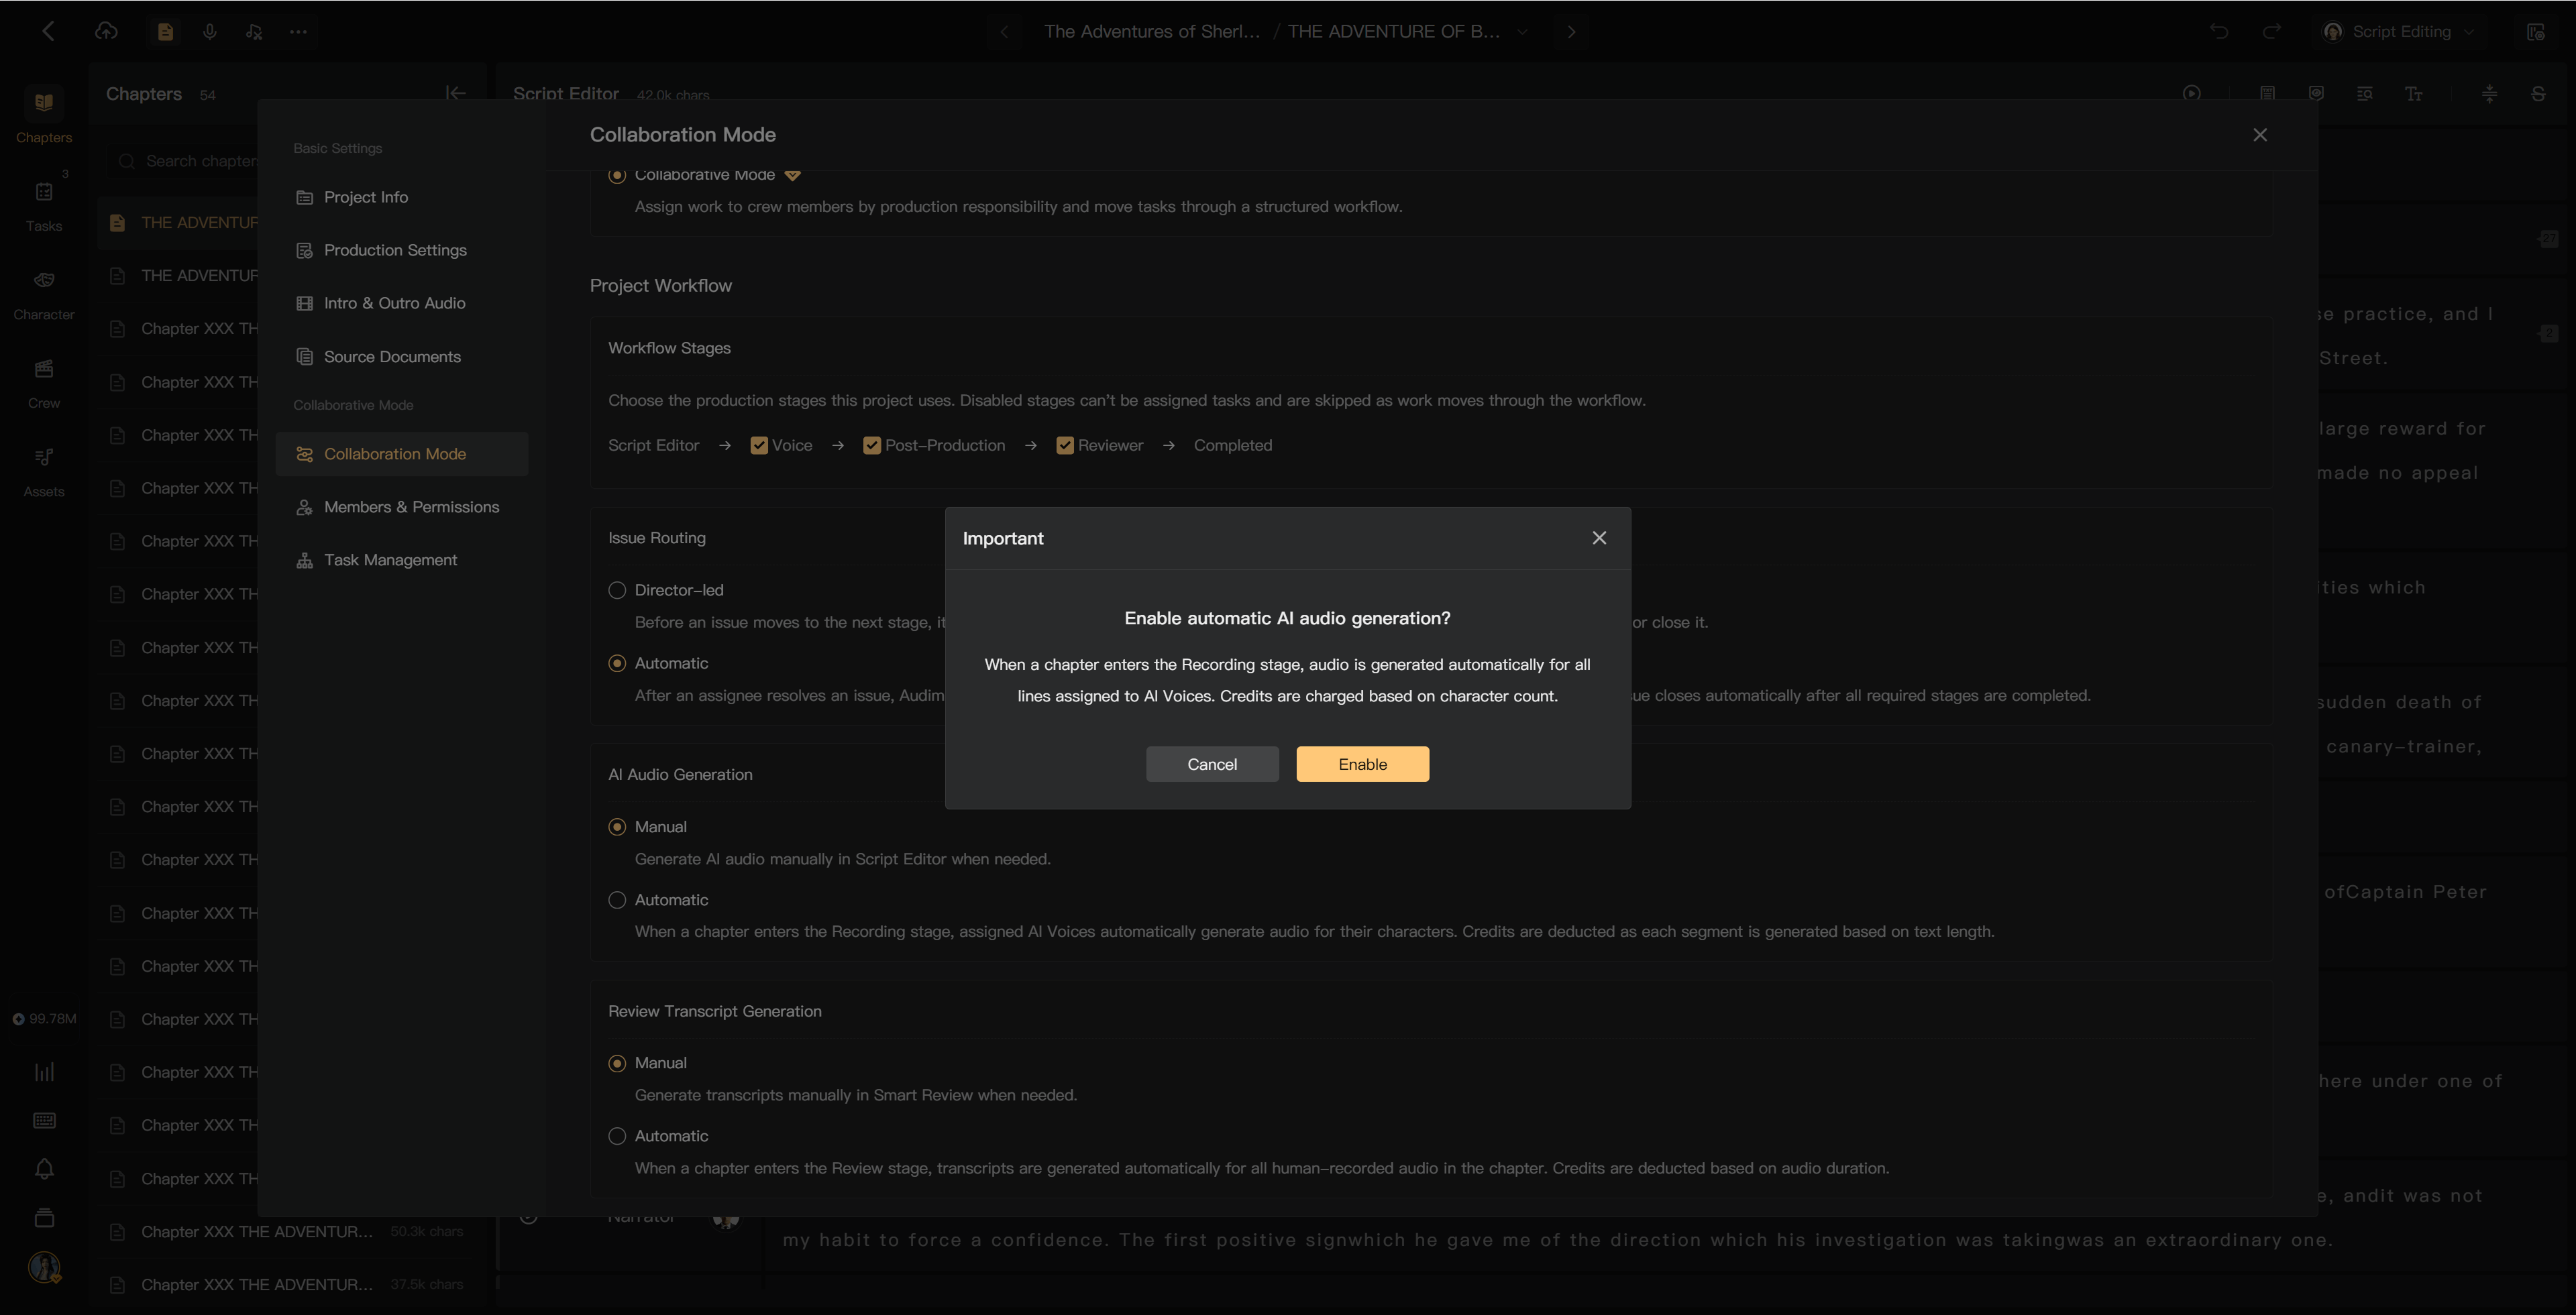The height and width of the screenshot is (1315, 2576).
Task: Select Director-led issue routing
Action: [617, 589]
